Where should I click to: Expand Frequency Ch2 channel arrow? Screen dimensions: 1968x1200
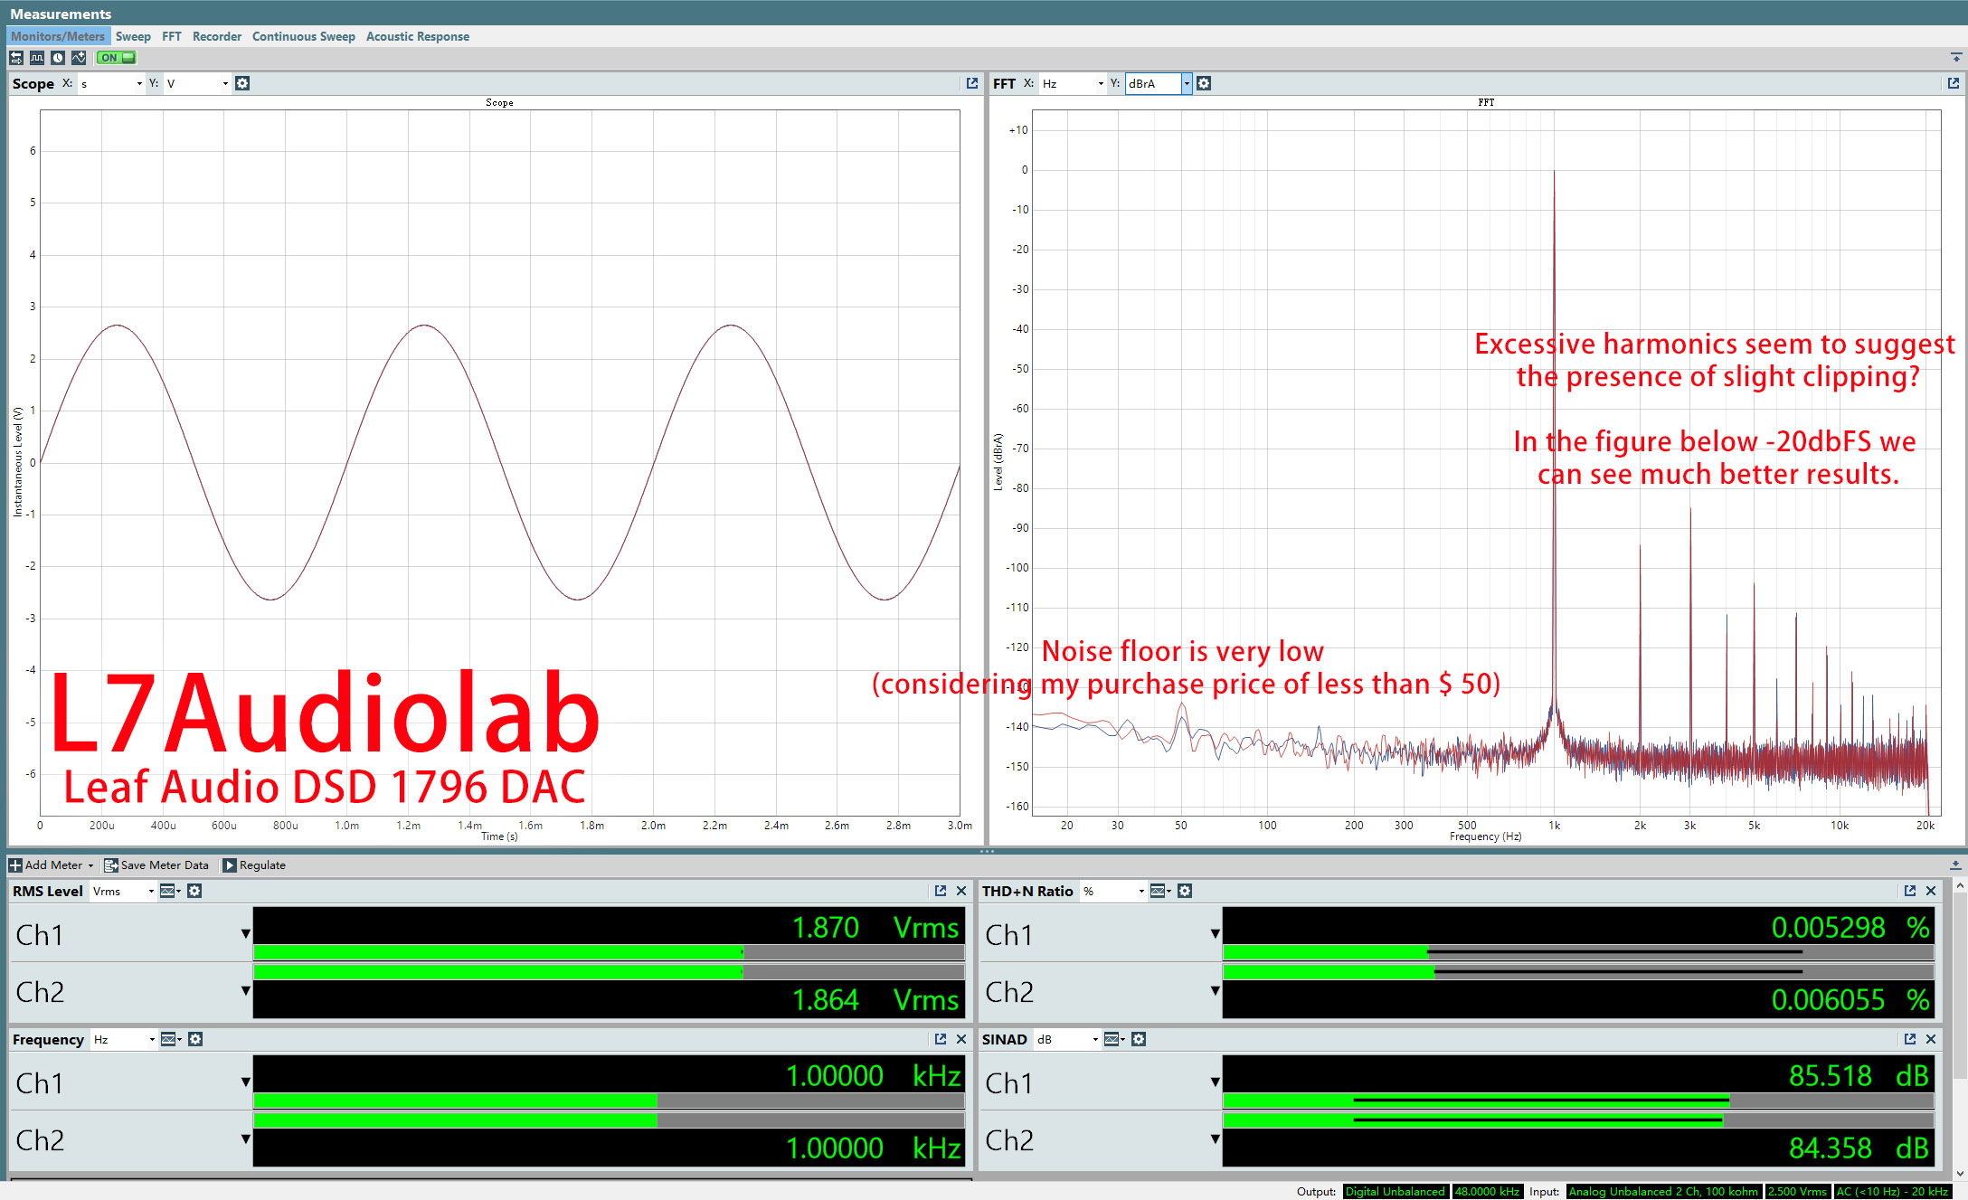[x=245, y=1139]
